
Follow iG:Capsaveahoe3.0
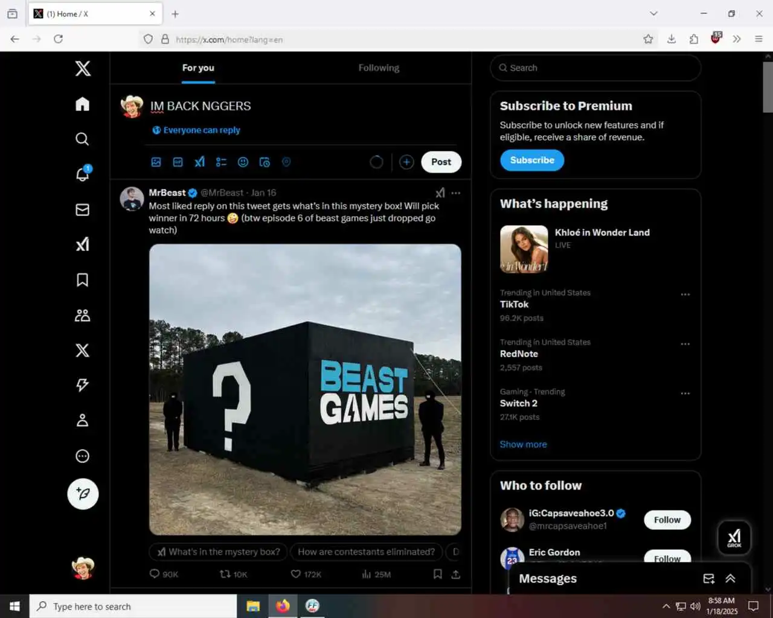tap(667, 520)
